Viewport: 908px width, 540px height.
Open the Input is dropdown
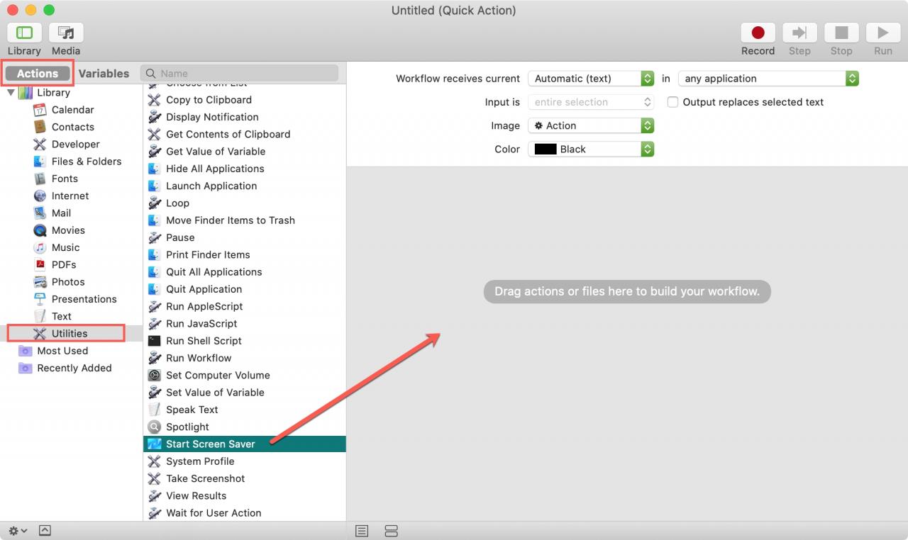pyautogui.click(x=591, y=102)
